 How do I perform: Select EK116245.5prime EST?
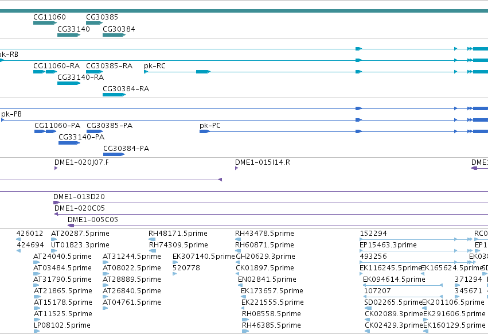361,274
